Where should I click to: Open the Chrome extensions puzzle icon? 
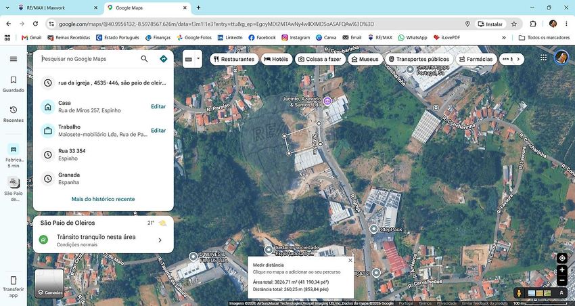pos(533,24)
